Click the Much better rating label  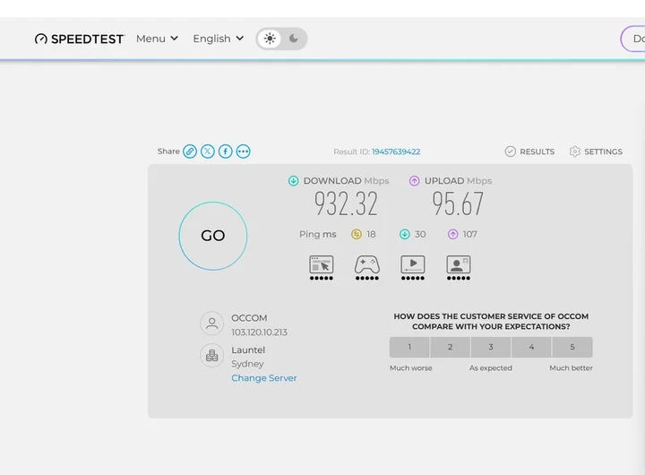point(571,368)
